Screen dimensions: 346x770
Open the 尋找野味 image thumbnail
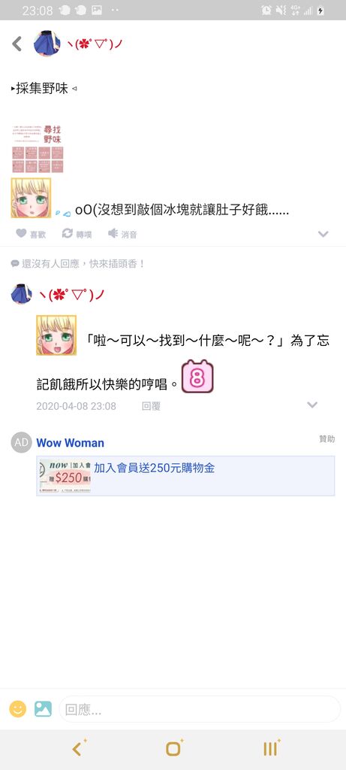coord(38,149)
